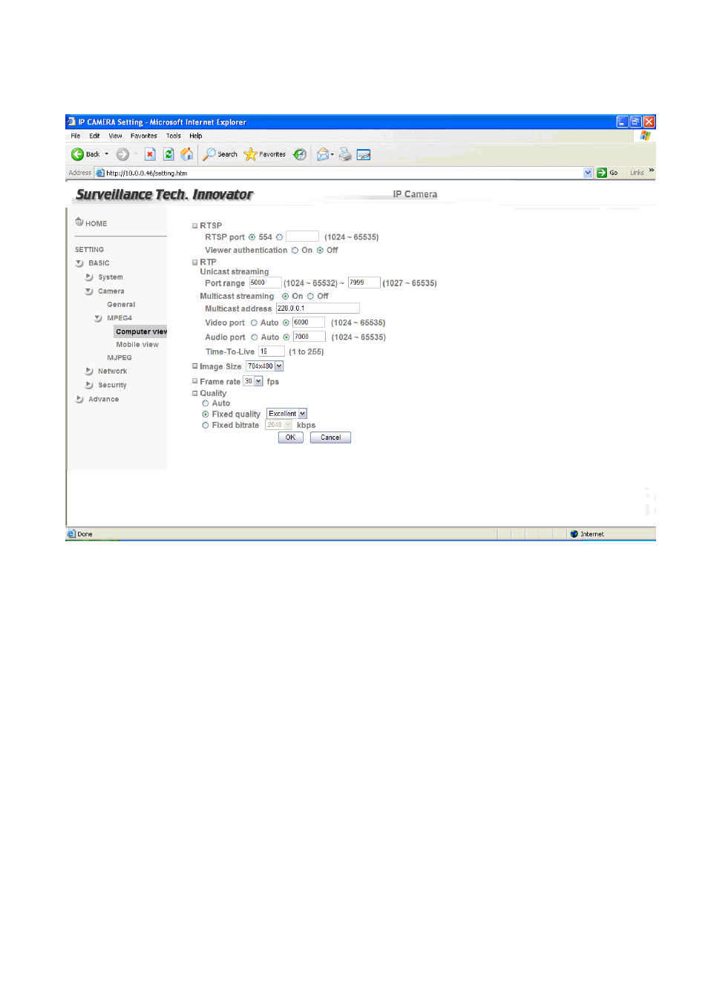Select Auto radio for Video port
This screenshot has width=708, height=1001.
[x=254, y=323]
